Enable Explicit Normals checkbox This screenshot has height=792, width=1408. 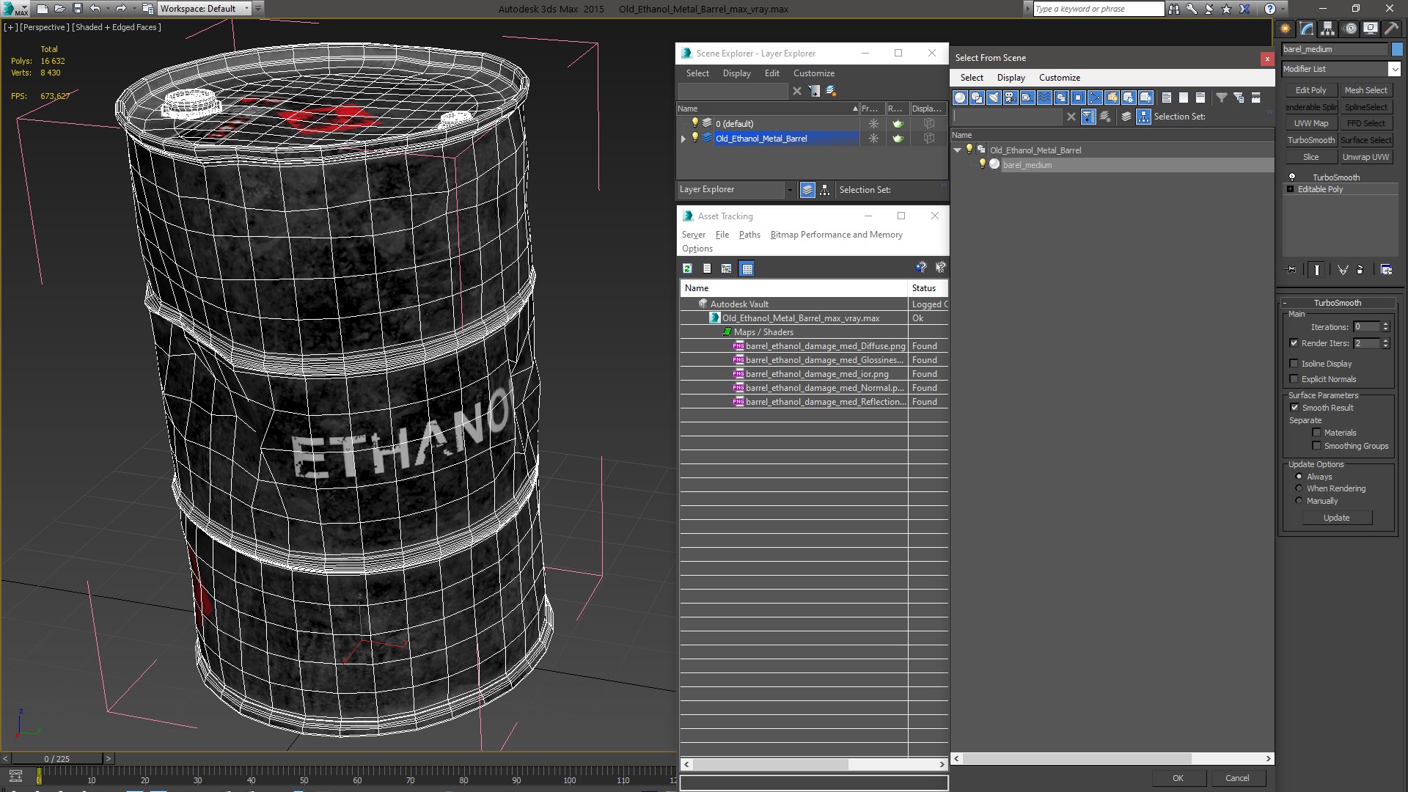1294,379
